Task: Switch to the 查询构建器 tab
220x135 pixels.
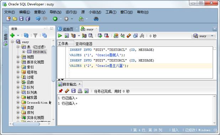Action: (x=84, y=44)
